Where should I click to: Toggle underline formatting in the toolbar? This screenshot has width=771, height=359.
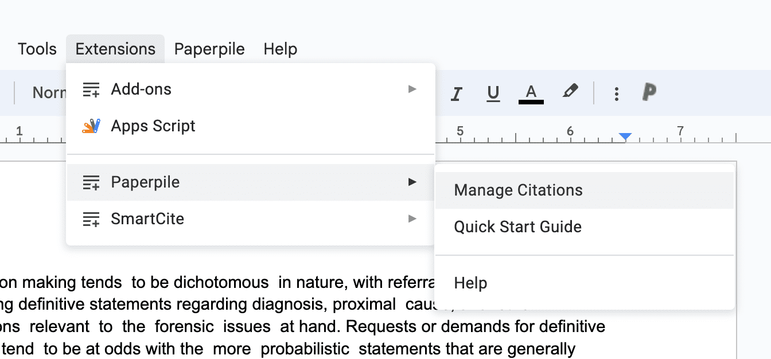click(493, 93)
